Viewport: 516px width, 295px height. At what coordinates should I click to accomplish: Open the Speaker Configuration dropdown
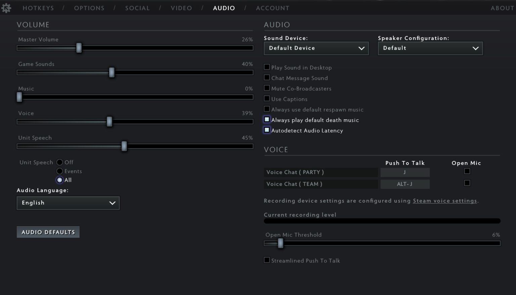(430, 48)
